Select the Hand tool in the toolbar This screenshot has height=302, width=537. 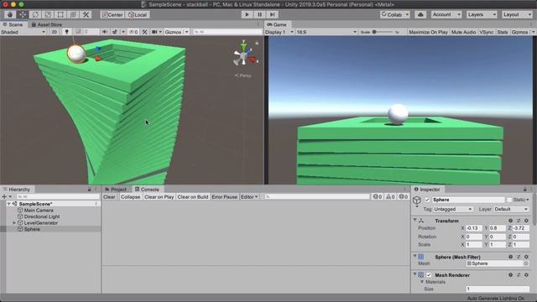click(10, 14)
